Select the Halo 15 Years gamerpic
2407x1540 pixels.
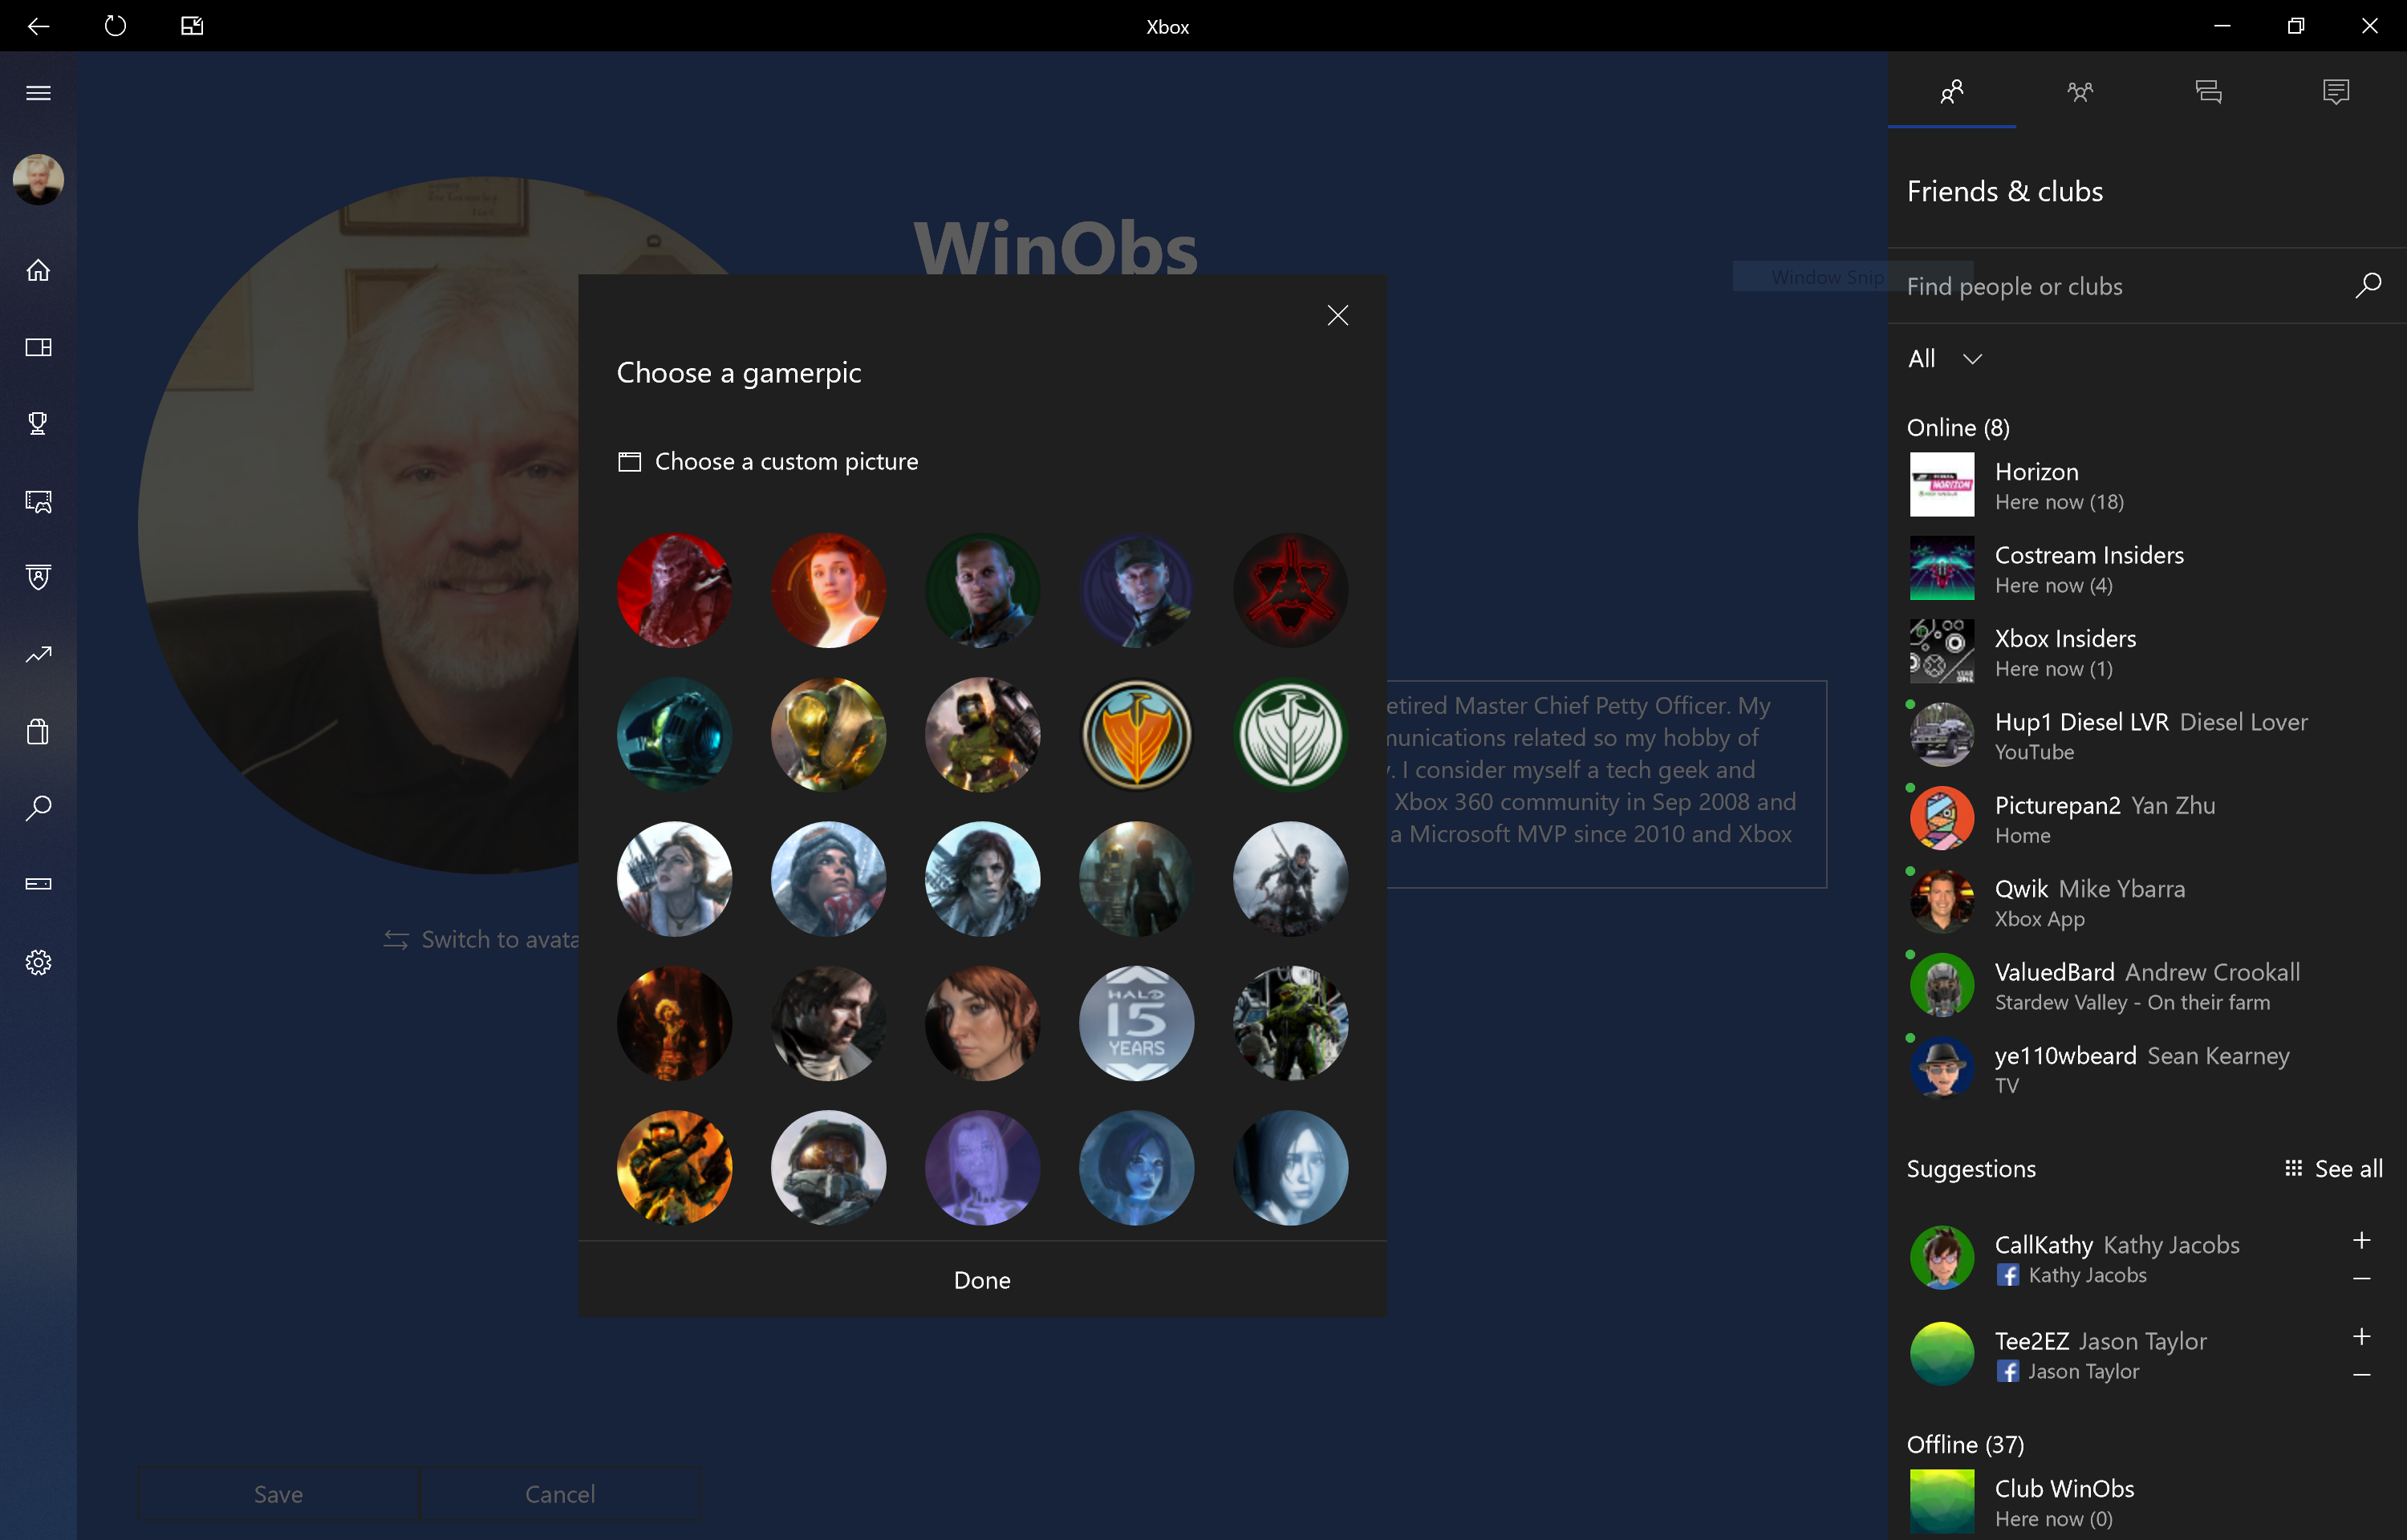pos(1136,1023)
